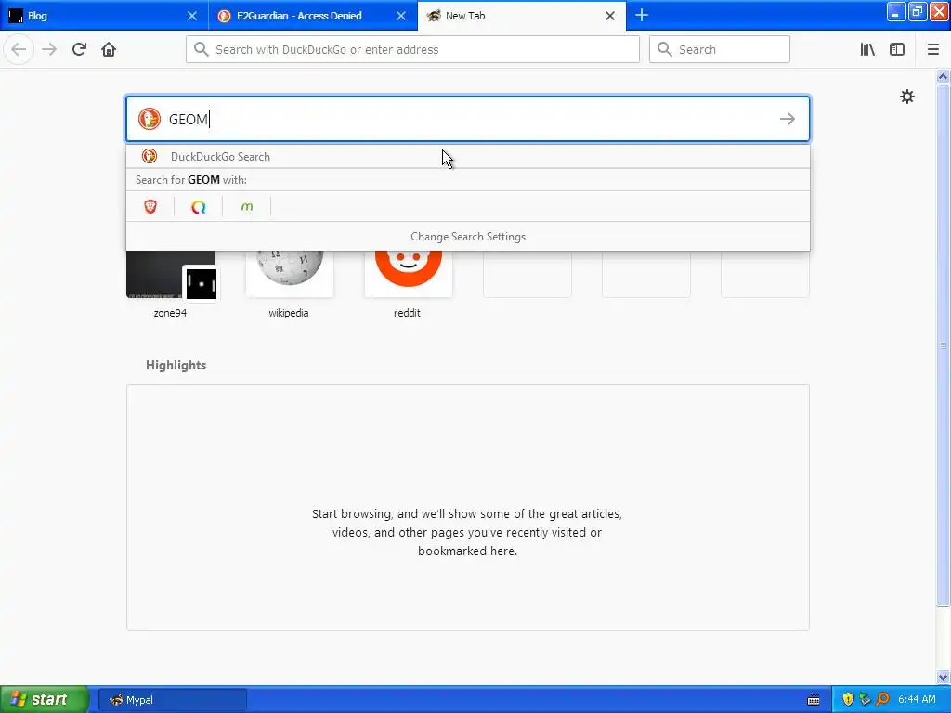Select the New Tab tab
Viewport: 951px width, 713px height.
coord(522,16)
